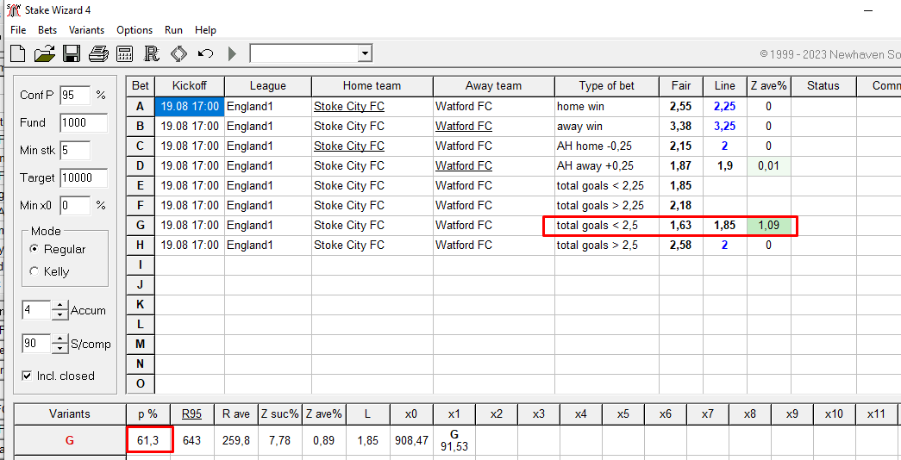Click the Z ave% header in bets table
This screenshot has width=901, height=460.
click(769, 86)
